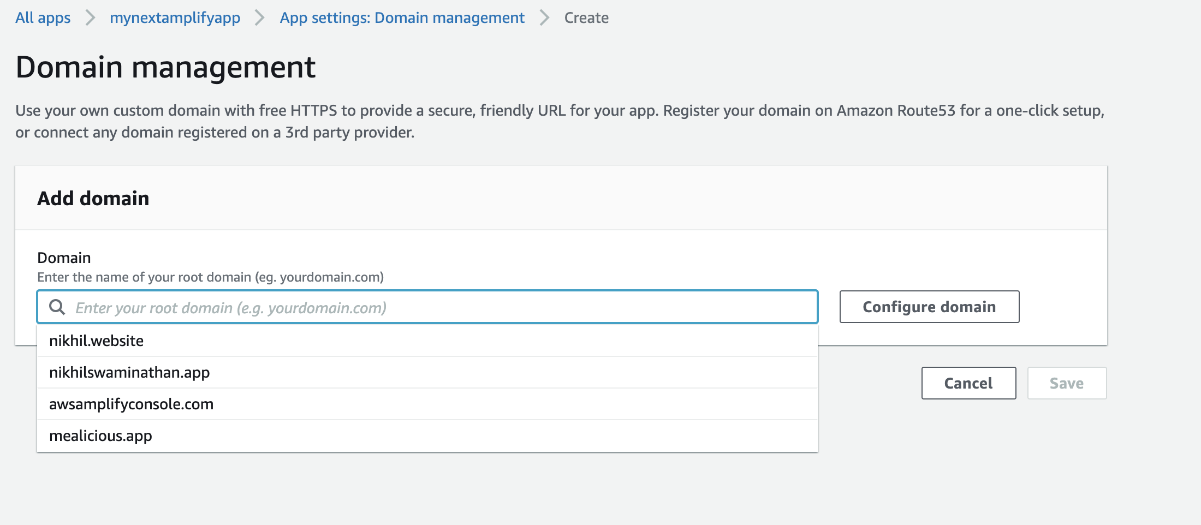The image size is (1201, 525).
Task: Click the breadcrumb chevron before Create
Action: (x=544, y=17)
